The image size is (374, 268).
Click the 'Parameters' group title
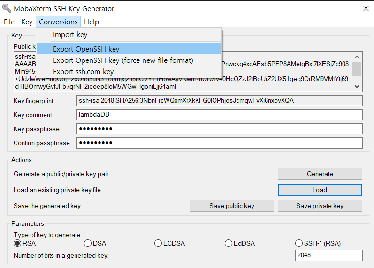click(x=28, y=223)
